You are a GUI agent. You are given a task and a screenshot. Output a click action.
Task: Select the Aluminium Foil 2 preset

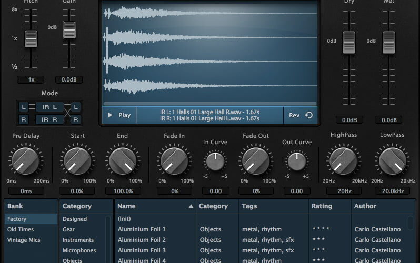pyautogui.click(x=142, y=240)
